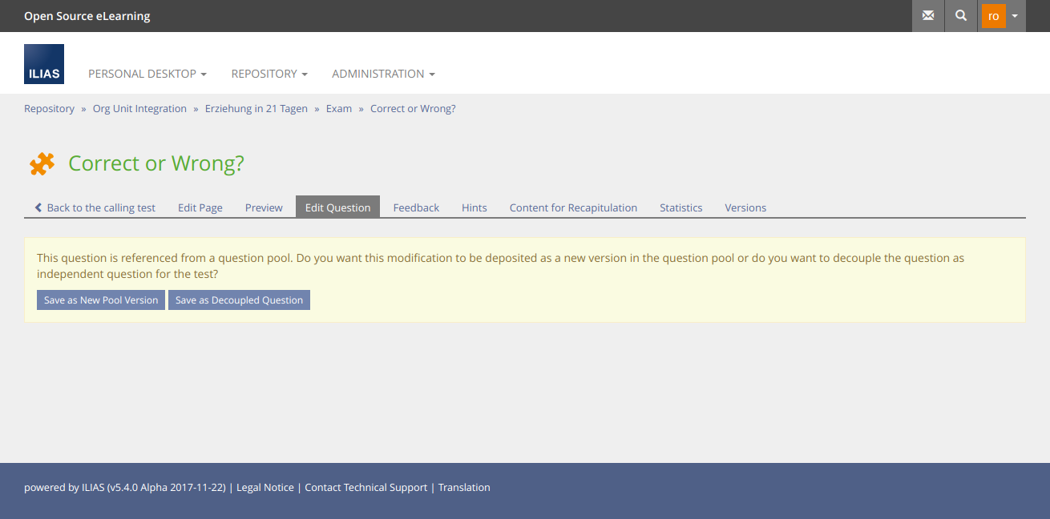Expand the Repository dropdown menu
The width and height of the screenshot is (1050, 519).
click(x=269, y=74)
